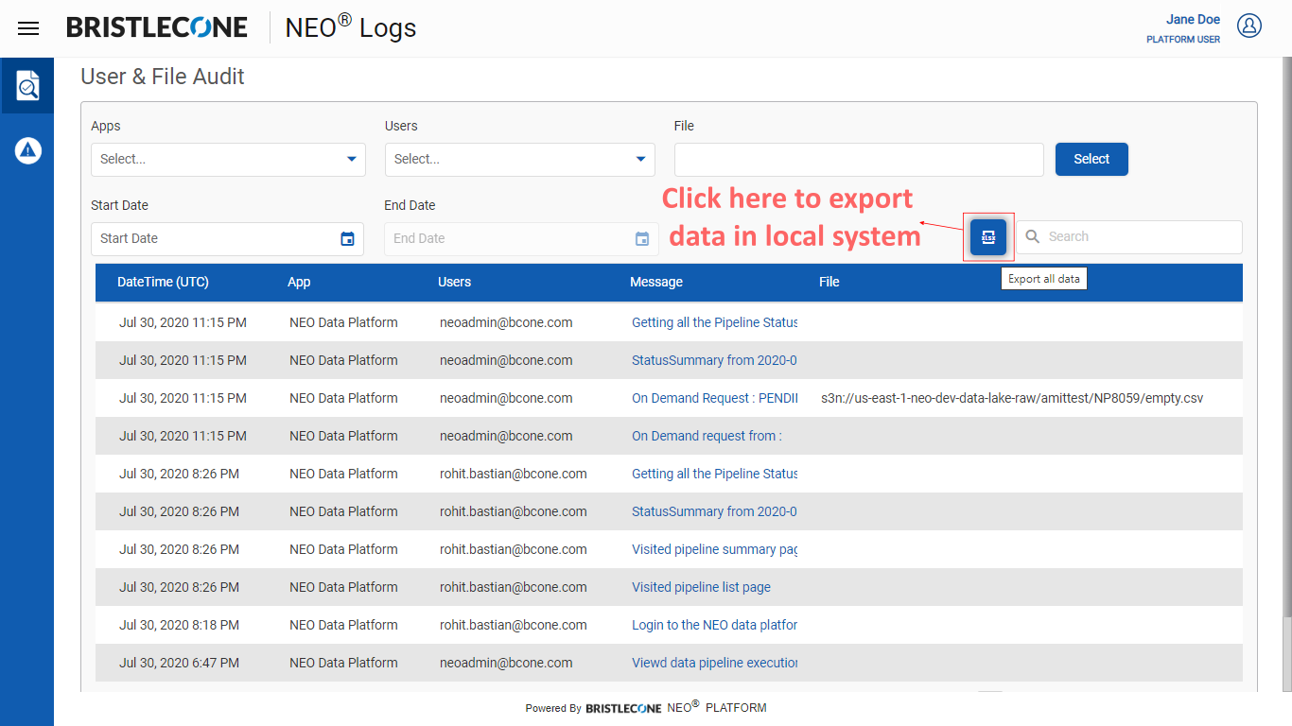Open the alerts warning sidebar icon

coord(28,149)
